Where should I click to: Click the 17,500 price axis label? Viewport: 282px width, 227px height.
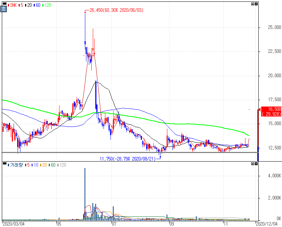pyautogui.click(x=274, y=100)
